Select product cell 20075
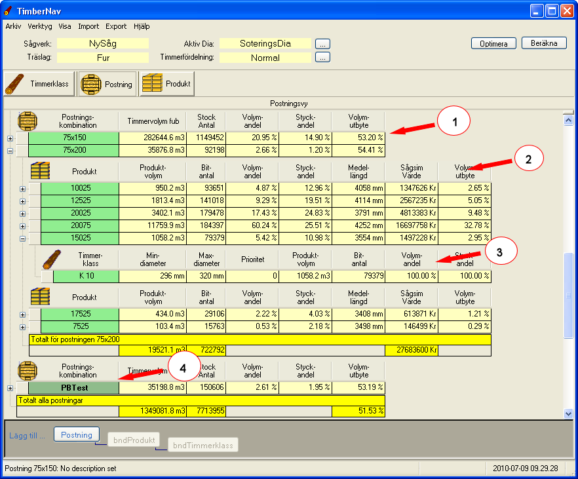 [x=80, y=226]
